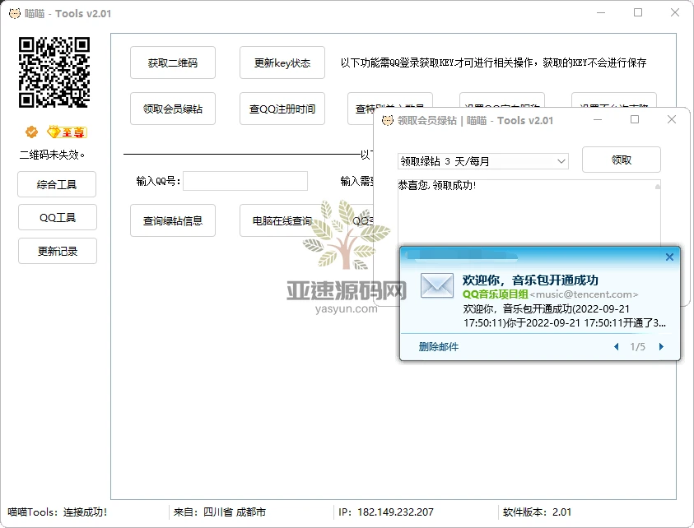Click the orange verification medal icon
694x528 pixels.
pyautogui.click(x=30, y=131)
